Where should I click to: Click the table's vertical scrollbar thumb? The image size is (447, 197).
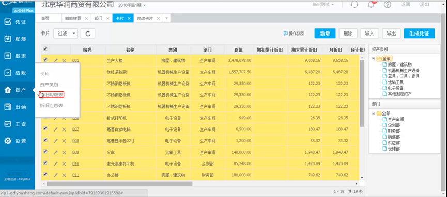point(362,93)
